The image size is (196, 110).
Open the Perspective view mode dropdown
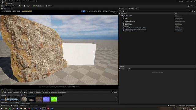(7, 11)
